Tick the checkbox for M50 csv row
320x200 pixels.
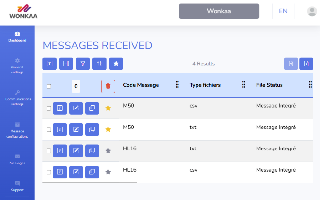(49, 108)
